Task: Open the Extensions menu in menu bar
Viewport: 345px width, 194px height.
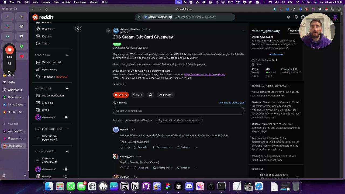Action: 80,2
